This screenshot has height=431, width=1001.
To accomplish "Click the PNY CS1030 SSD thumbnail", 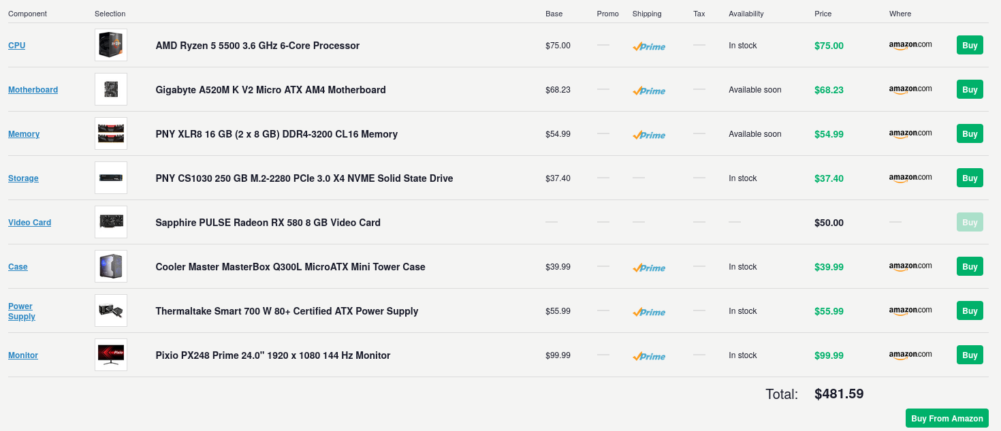I will pyautogui.click(x=111, y=178).
